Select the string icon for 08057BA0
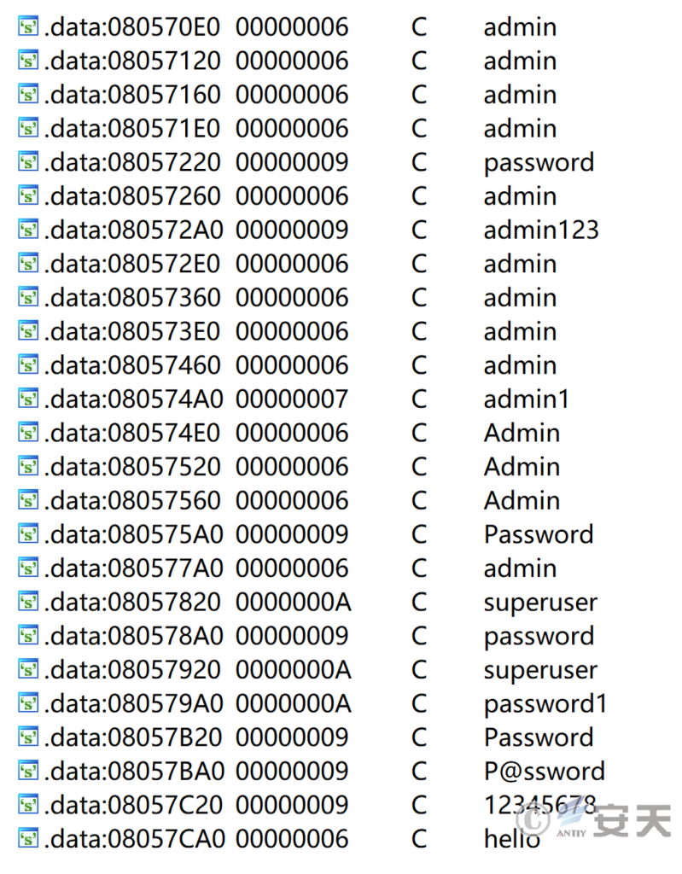Screen dimensions: 682x874 (x=28, y=771)
